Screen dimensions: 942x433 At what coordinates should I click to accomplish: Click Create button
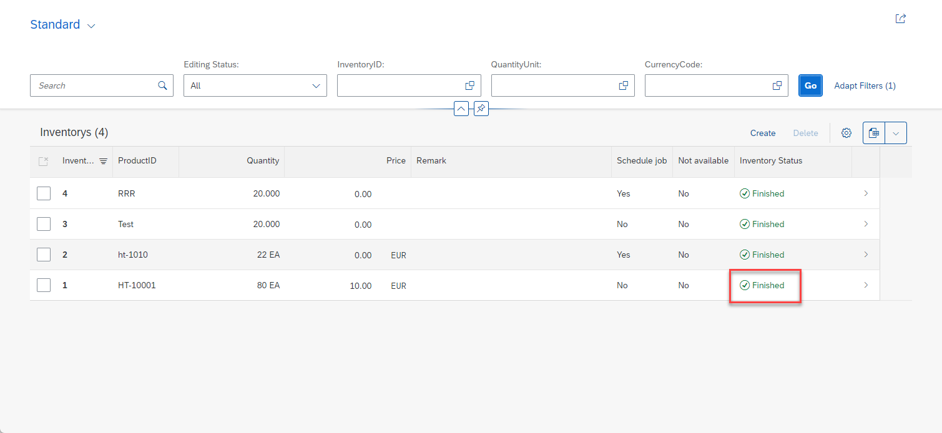(763, 133)
